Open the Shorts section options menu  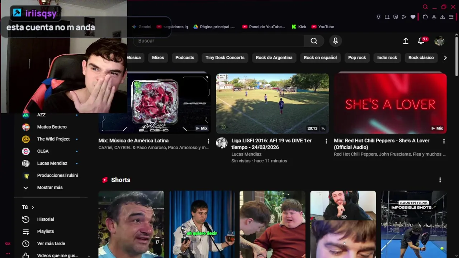[440, 180]
